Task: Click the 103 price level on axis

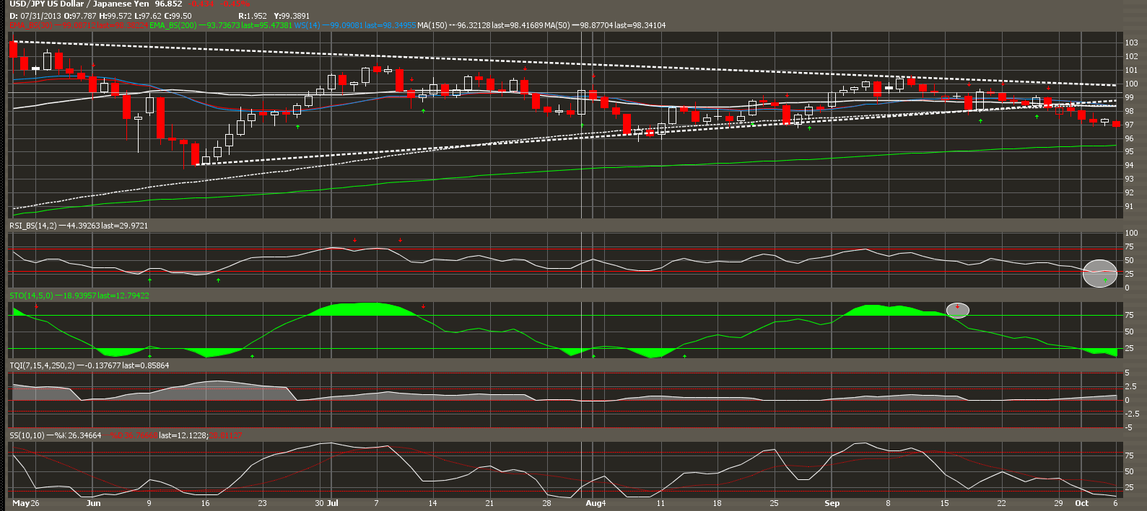Action: click(1131, 43)
